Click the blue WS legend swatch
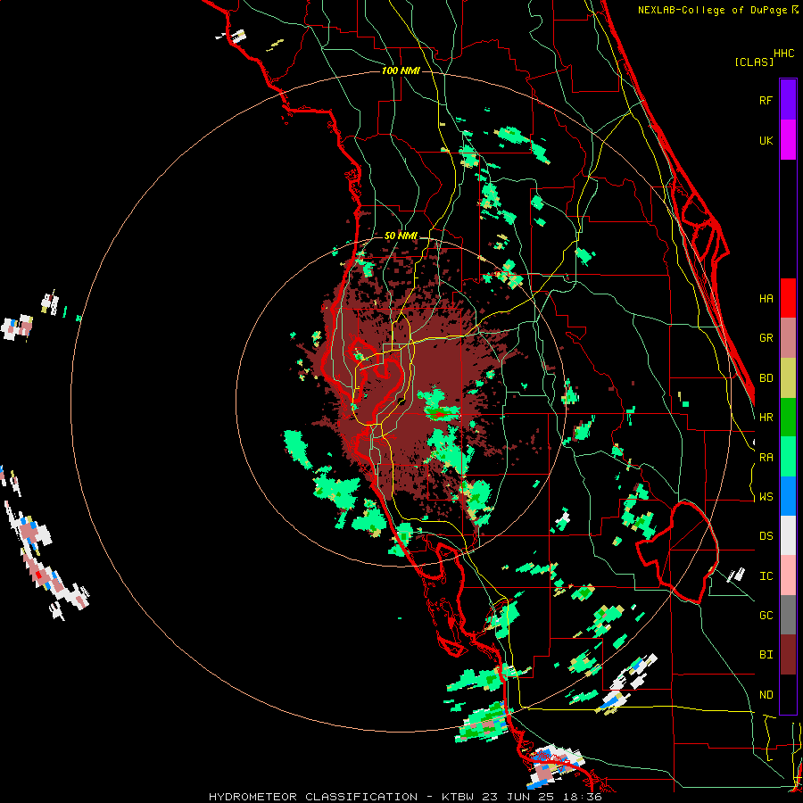 click(788, 496)
